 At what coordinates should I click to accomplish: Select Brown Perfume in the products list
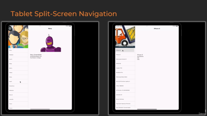click(x=125, y=99)
